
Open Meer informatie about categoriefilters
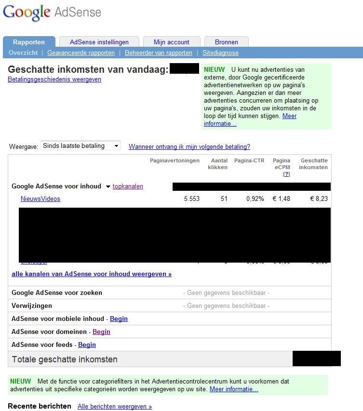[x=234, y=389]
